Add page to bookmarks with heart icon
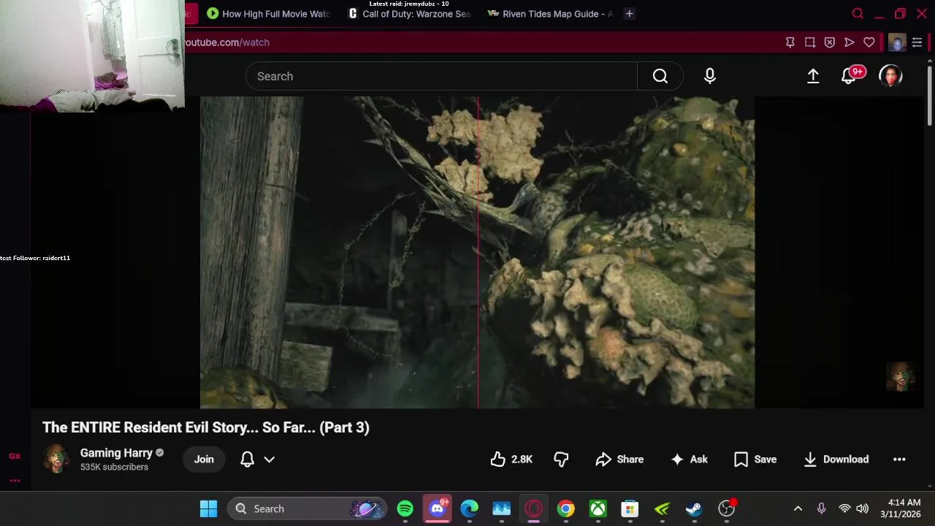This screenshot has height=526, width=935. coord(869,42)
